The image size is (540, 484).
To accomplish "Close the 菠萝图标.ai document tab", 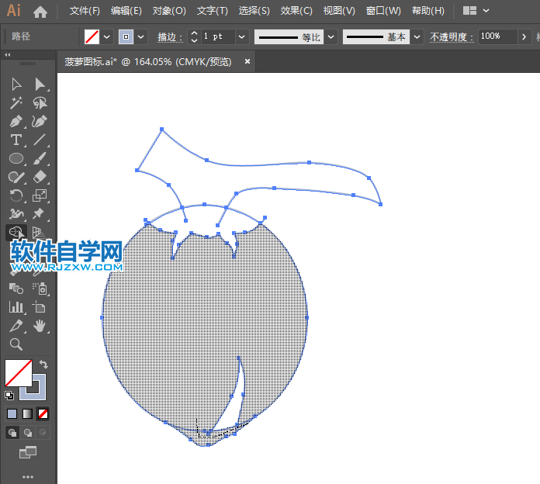I will 247,61.
